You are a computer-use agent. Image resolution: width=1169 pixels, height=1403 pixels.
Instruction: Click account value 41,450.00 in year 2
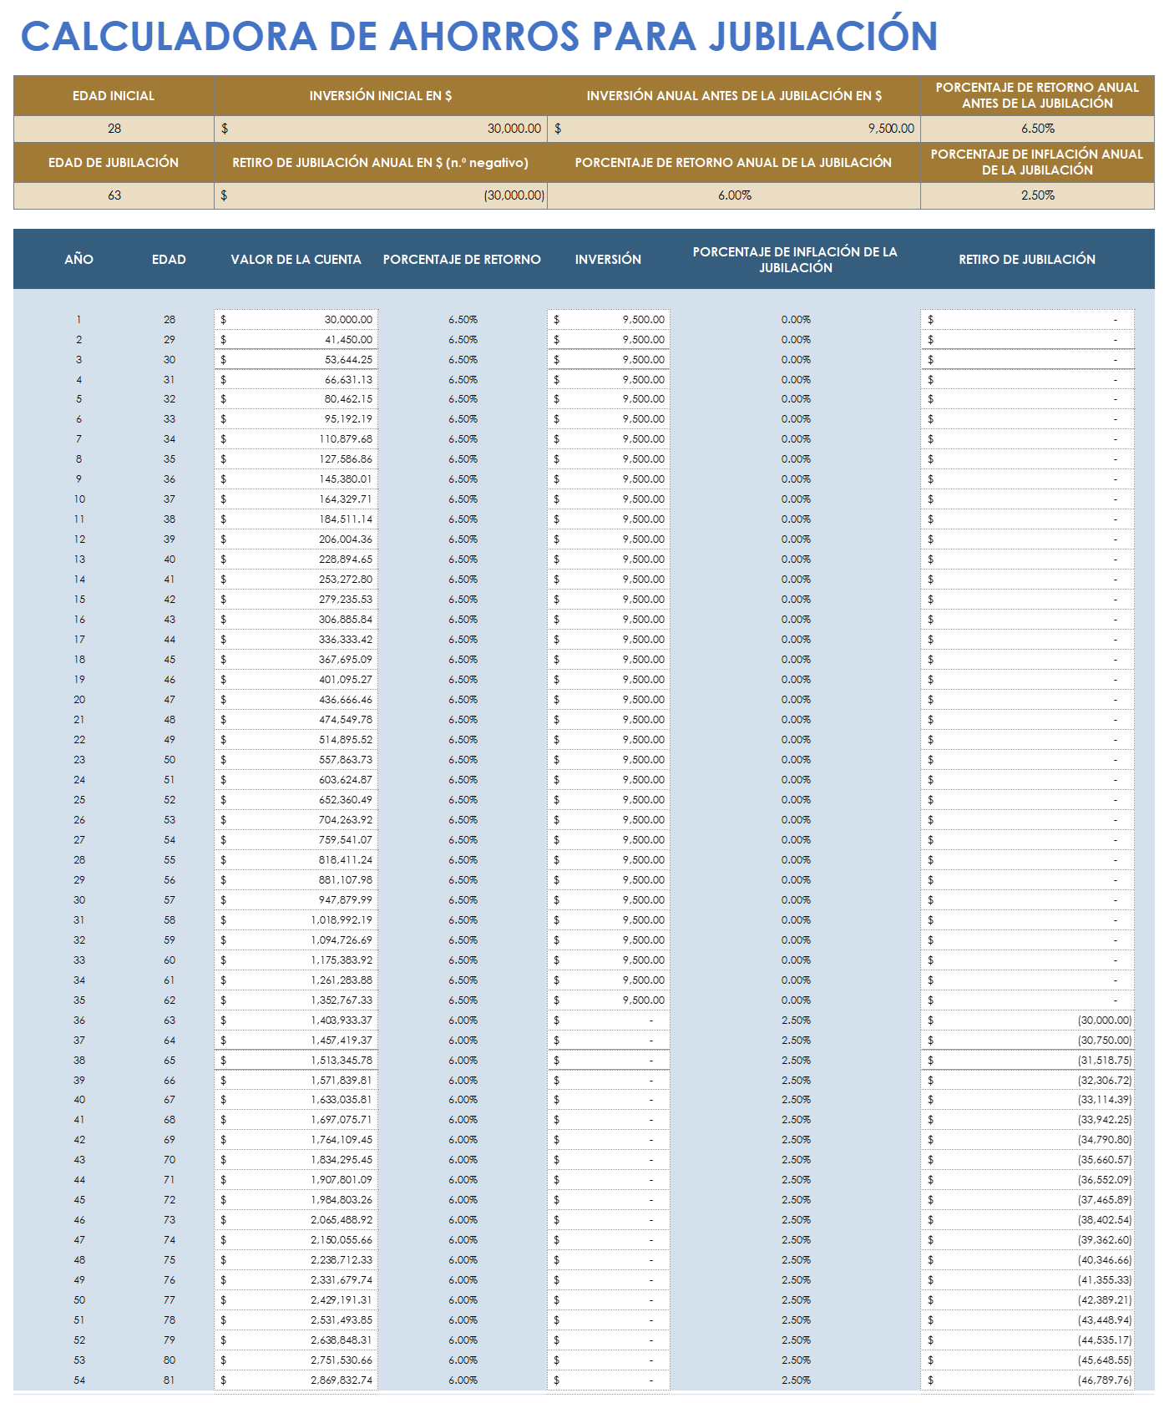click(296, 340)
